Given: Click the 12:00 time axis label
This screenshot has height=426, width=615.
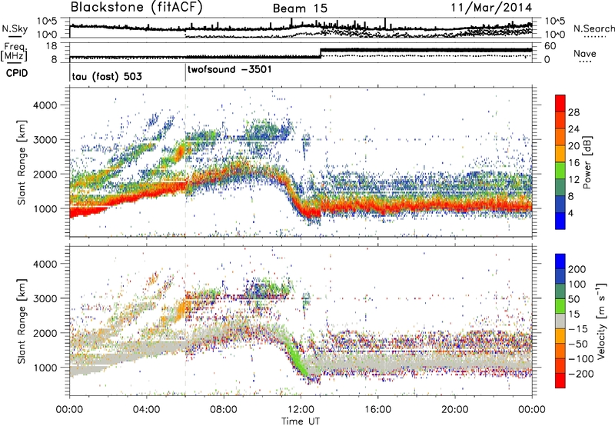Looking at the screenshot, I should pos(301,410).
